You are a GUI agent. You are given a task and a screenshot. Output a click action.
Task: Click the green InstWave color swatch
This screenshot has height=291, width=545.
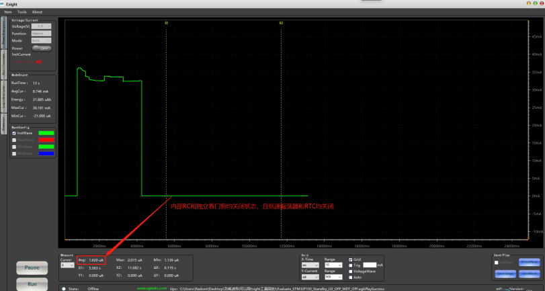click(x=46, y=133)
